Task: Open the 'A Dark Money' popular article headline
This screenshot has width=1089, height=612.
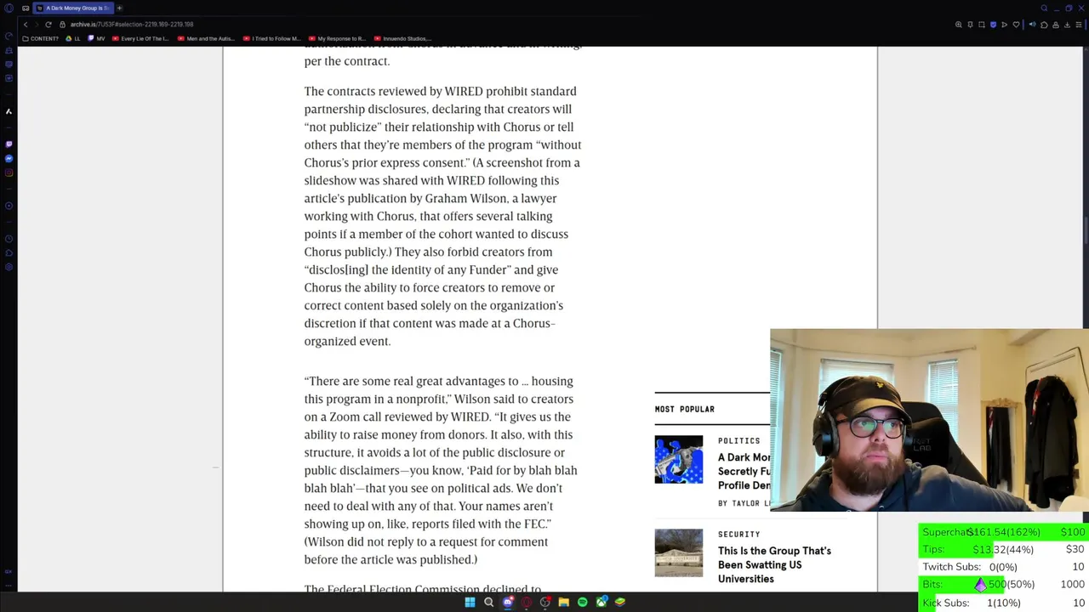Action: [x=744, y=471]
